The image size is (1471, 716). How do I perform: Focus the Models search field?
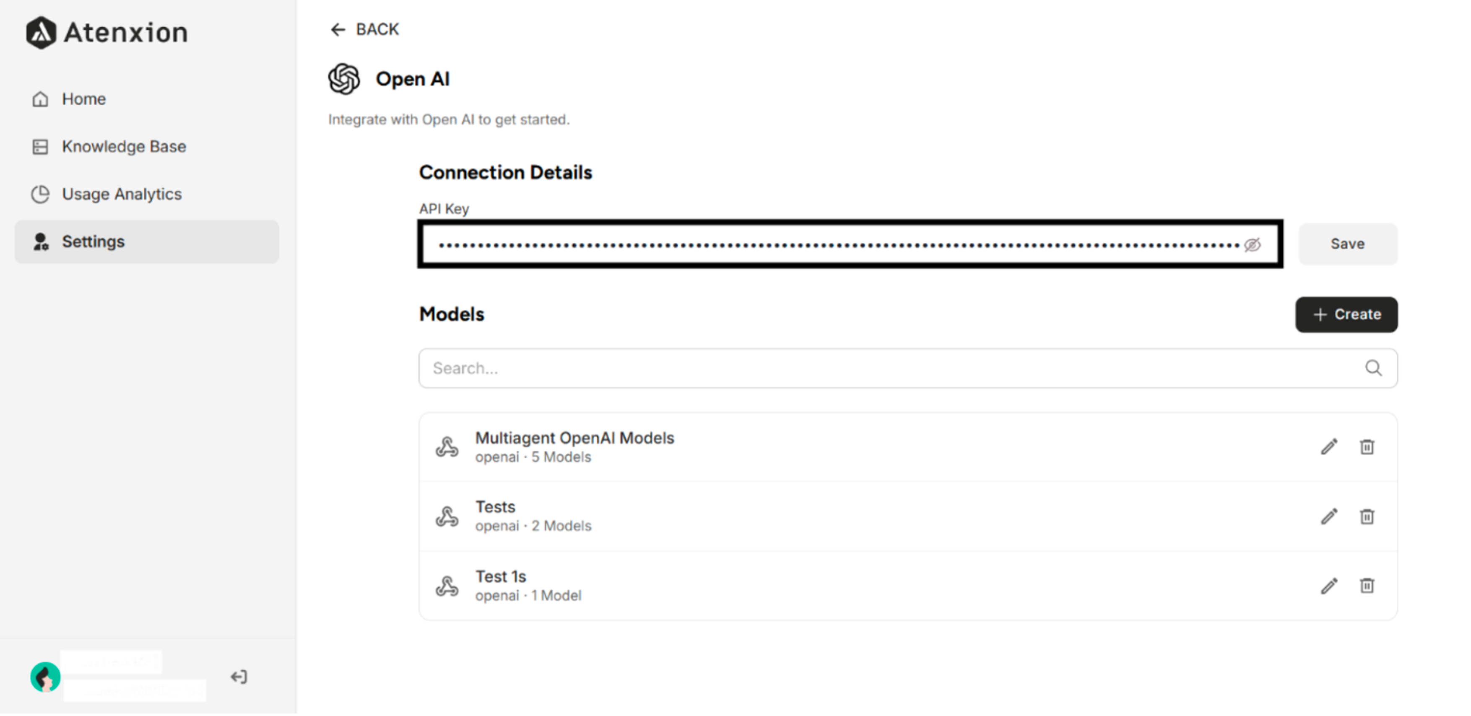[x=891, y=368]
